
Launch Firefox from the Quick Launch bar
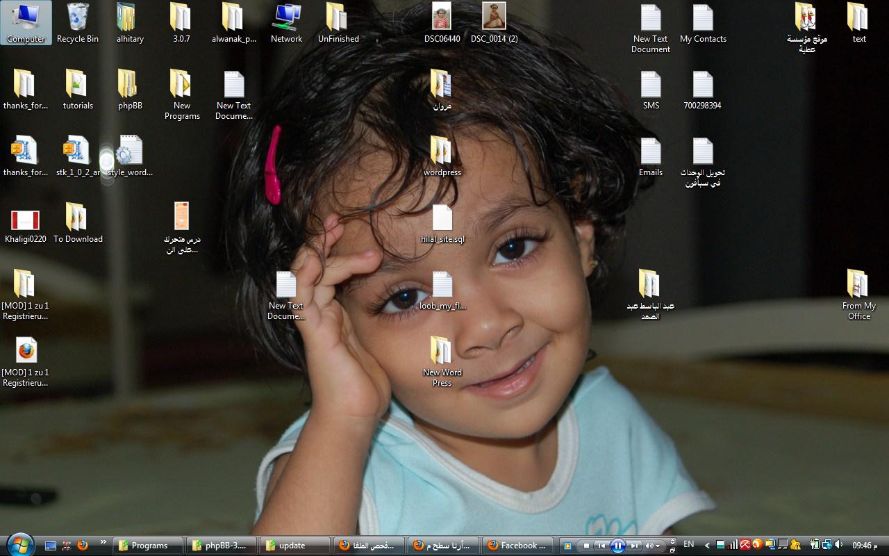[83, 546]
